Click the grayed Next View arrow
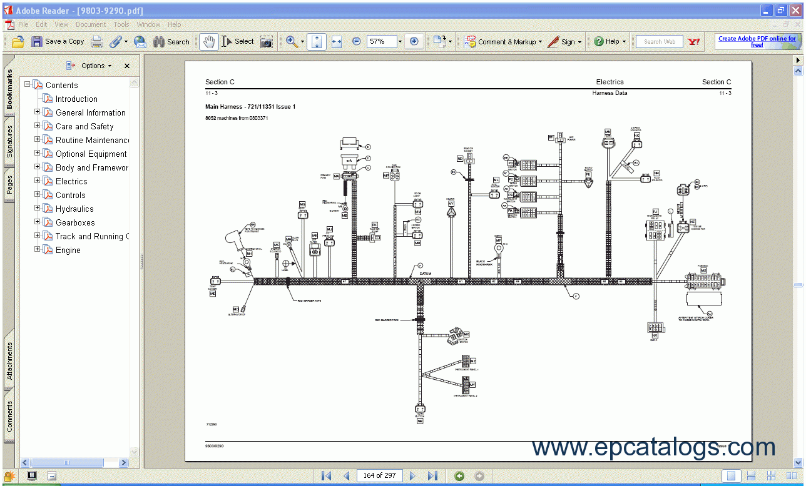The width and height of the screenshot is (806, 486). 479,476
